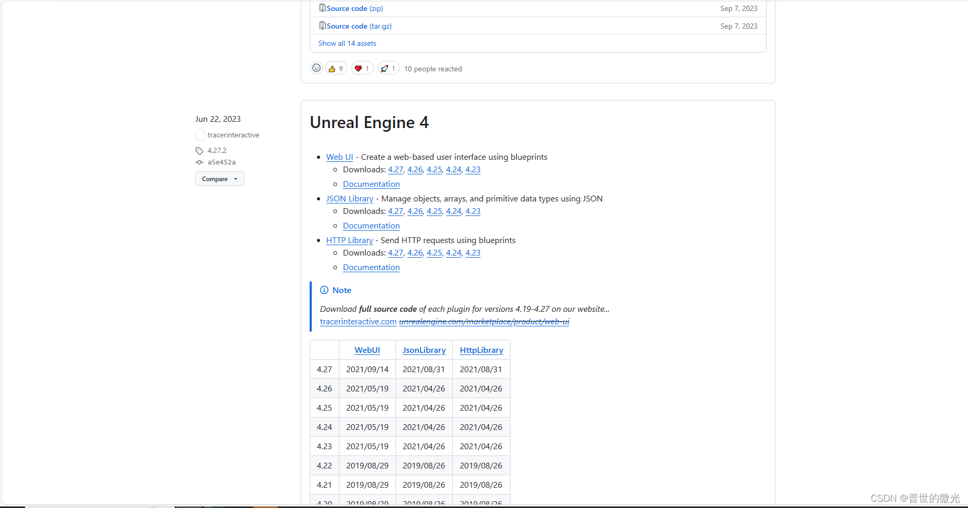This screenshot has width=968, height=508.
Task: Open the 4.27.2 tag link
Action: (217, 150)
